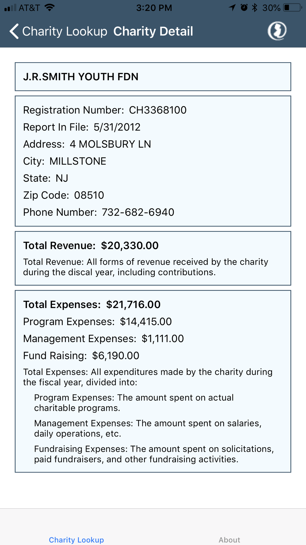The height and width of the screenshot is (545, 306).
Task: Tap the Fund Raising amount $6,190.00
Action: pyautogui.click(x=116, y=356)
